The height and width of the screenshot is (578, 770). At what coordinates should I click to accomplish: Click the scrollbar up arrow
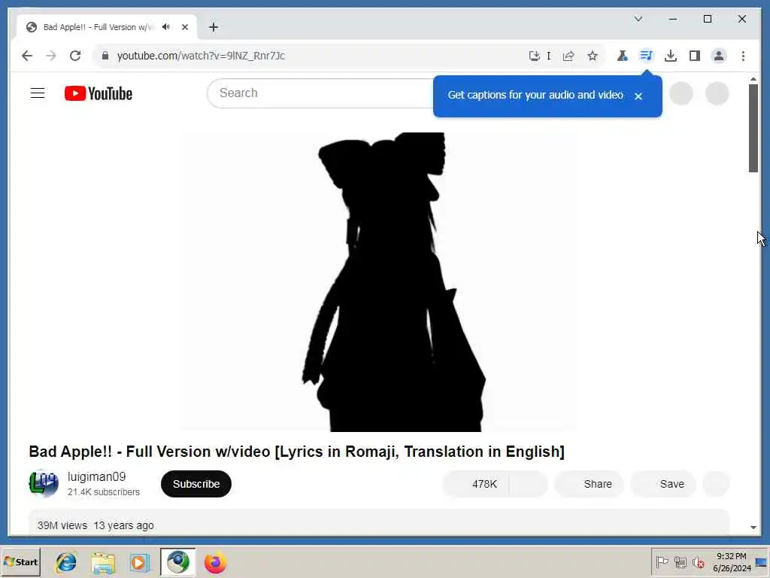753,79
